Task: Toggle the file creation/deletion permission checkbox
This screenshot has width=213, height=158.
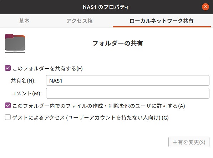Action: [x=8, y=105]
